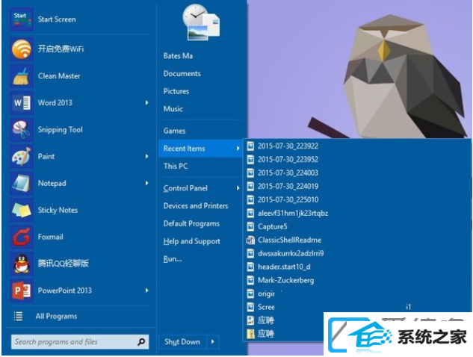Click file icon beside 2015-07-30_224003
Viewport: 473px width, 357px height.
pos(250,173)
